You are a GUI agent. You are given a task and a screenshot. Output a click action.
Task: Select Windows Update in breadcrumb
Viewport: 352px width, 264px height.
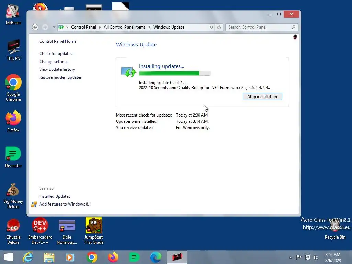click(x=168, y=27)
